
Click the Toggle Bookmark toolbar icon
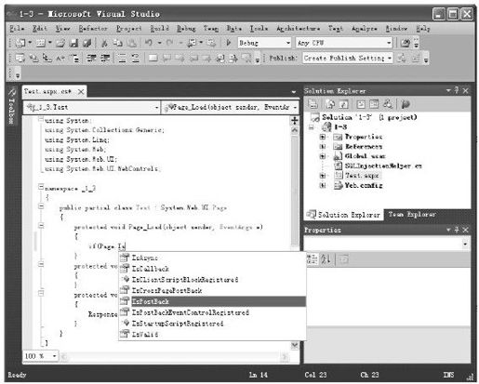tap(153, 58)
